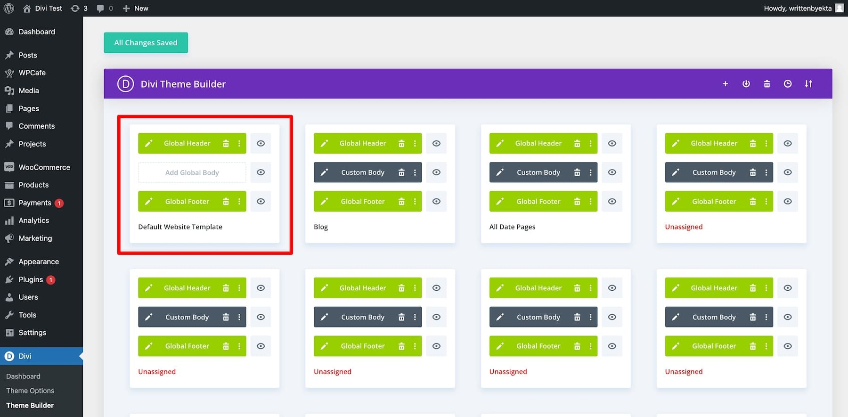Open Theme Options under Divi submenu
The image size is (848, 417).
(x=30, y=391)
